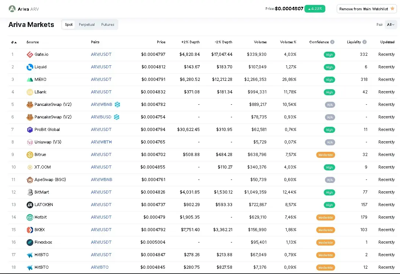The height and width of the screenshot is (274, 400).
Task: Click the Ariva logo icon
Action: coord(12,9)
